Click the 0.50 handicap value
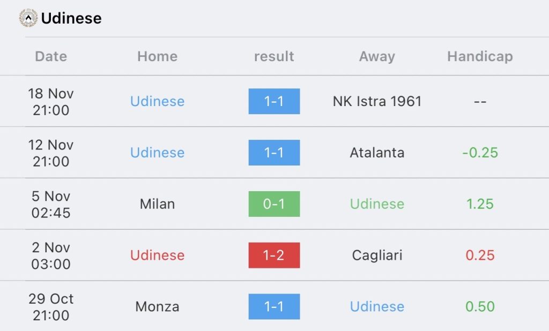The height and width of the screenshot is (331, 549). [x=480, y=306]
